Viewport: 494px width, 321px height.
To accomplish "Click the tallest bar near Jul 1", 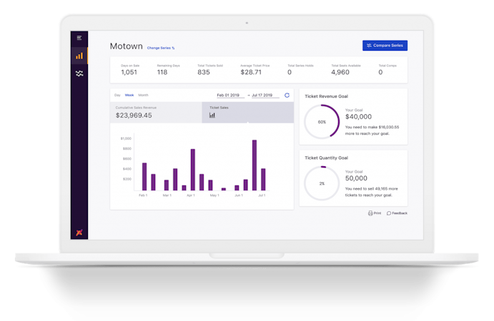I will click(x=255, y=165).
